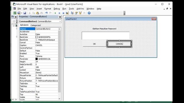Select the Caption value CANCEL
Screen dimensions: 184x103
pos(47,45)
